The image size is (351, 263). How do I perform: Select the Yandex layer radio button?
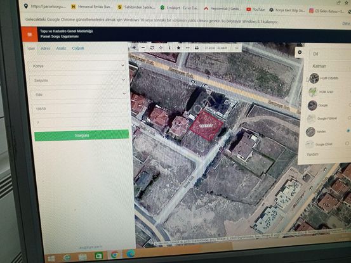click(x=348, y=131)
